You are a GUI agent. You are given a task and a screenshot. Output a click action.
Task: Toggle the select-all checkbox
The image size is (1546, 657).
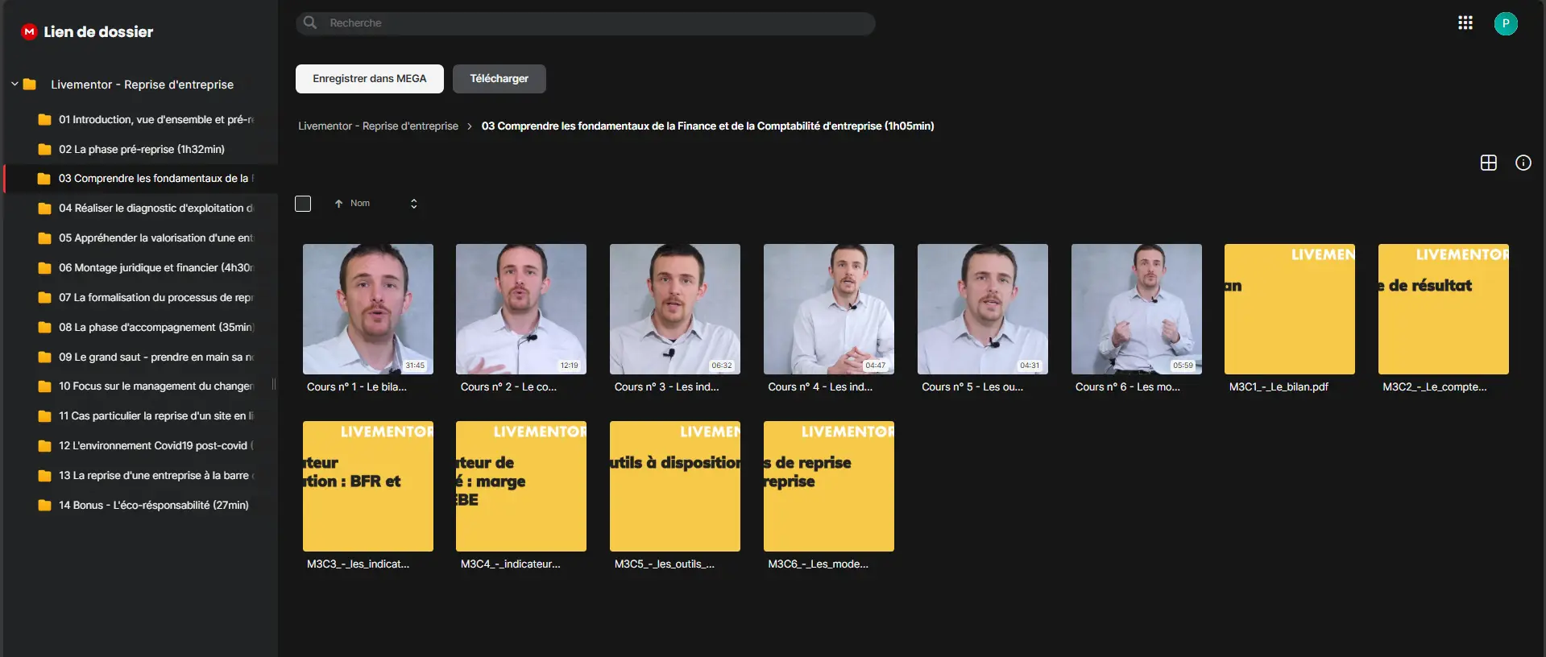tap(303, 204)
